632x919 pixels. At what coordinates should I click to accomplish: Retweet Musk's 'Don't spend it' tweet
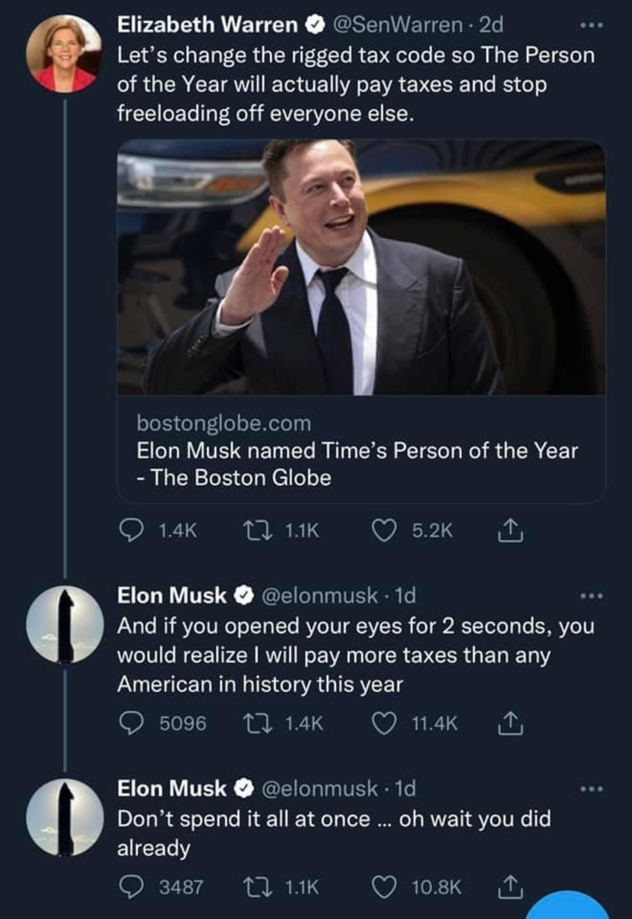(257, 887)
